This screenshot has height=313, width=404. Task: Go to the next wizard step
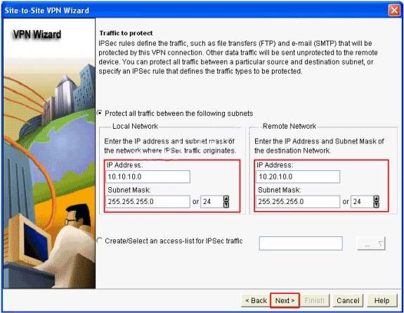pyautogui.click(x=285, y=300)
